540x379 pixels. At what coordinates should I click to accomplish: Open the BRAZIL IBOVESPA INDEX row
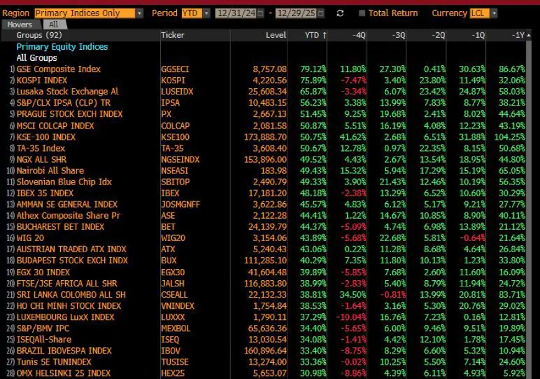[x=64, y=350]
